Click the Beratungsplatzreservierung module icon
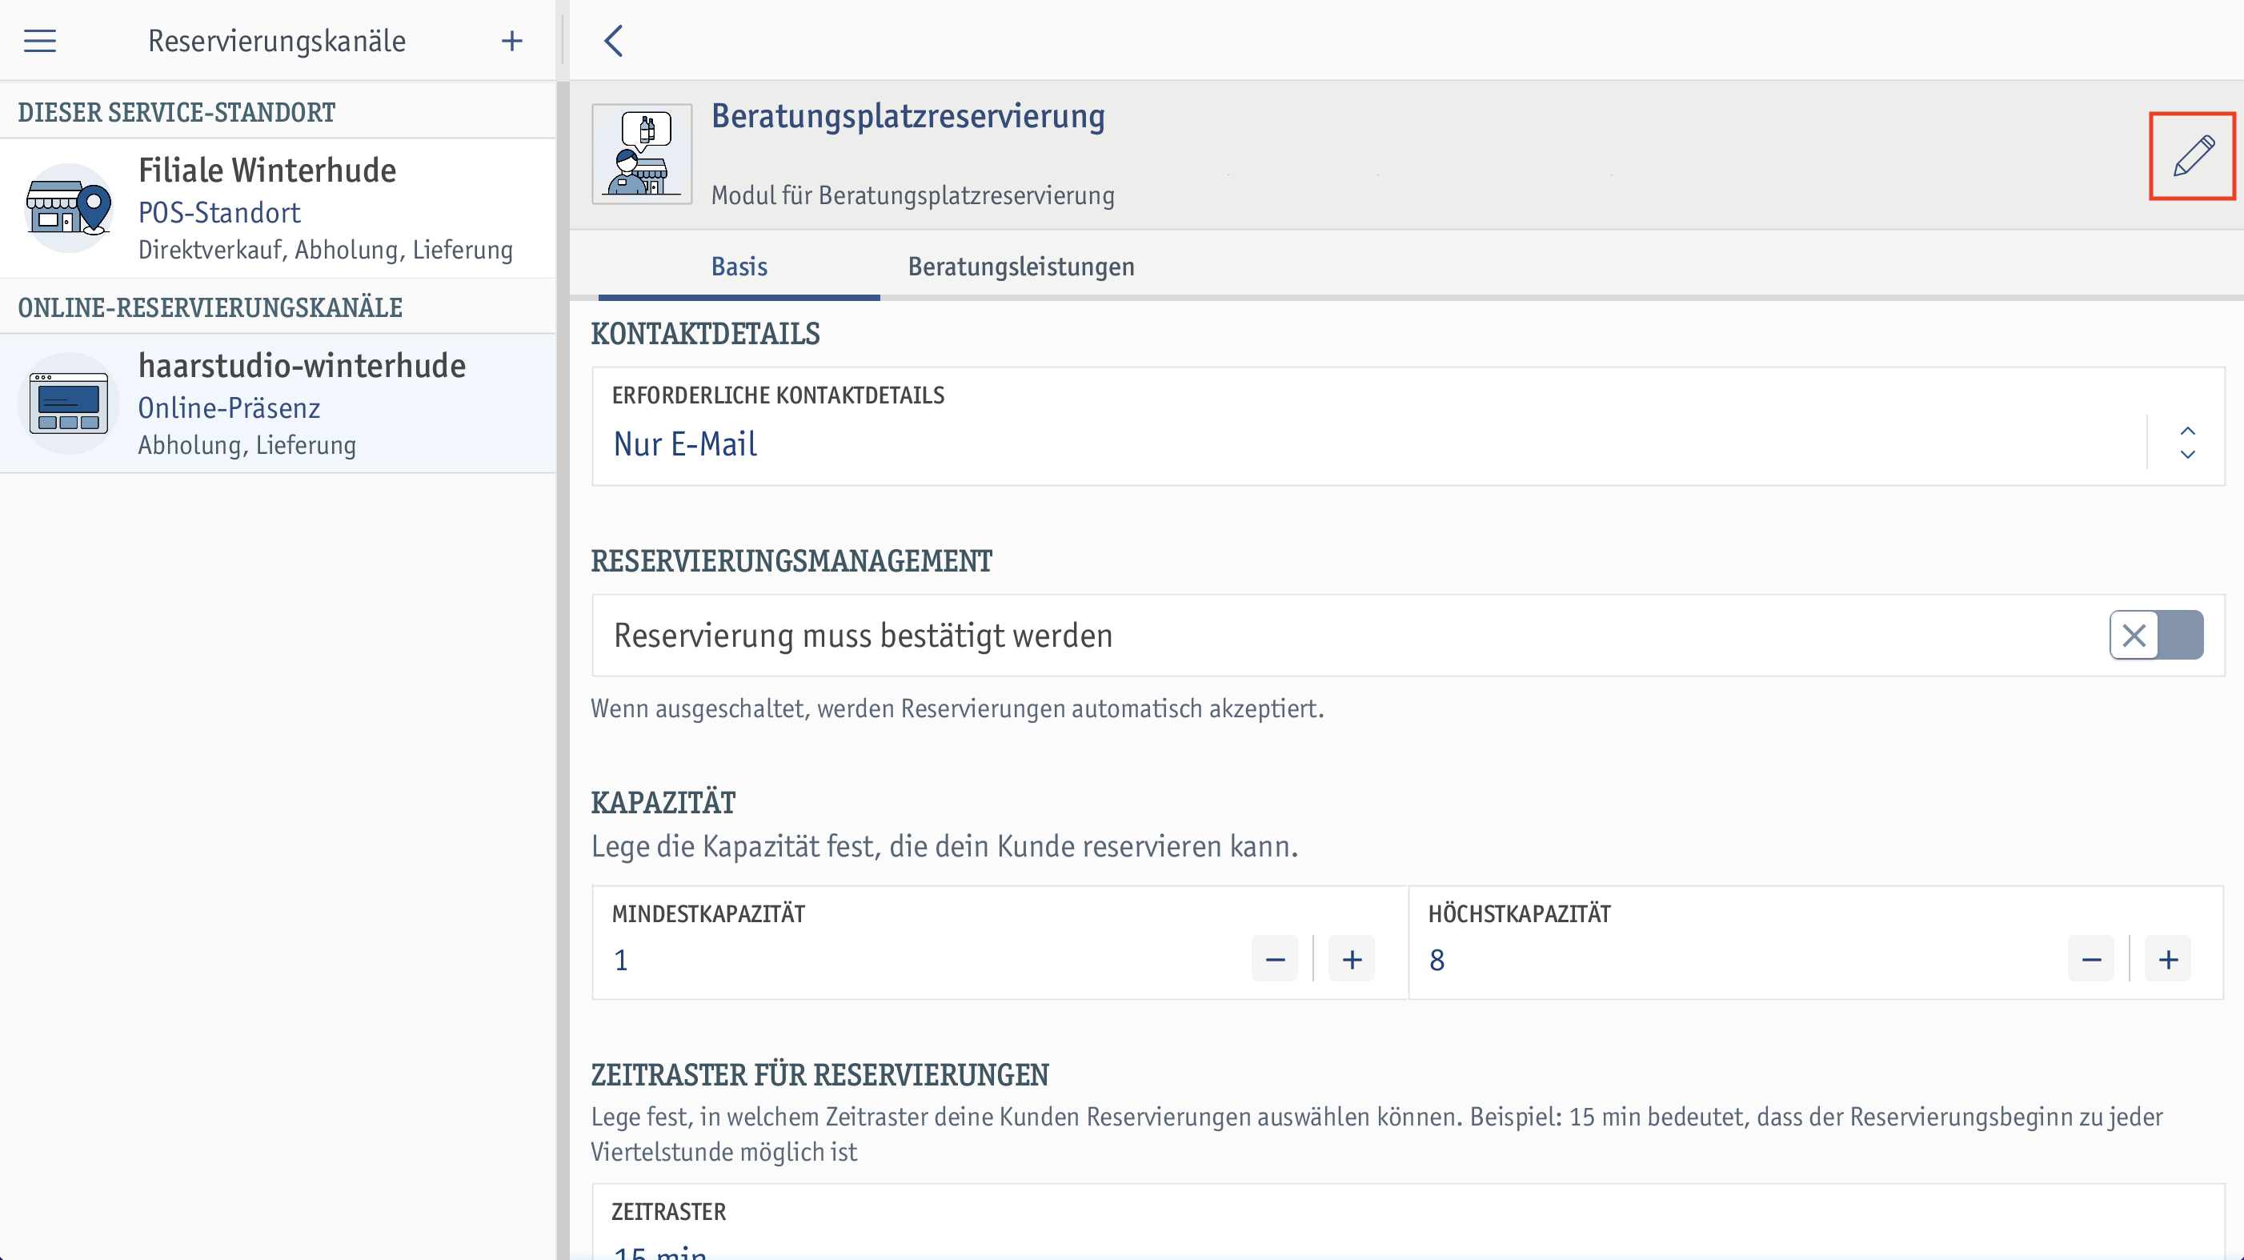This screenshot has height=1260, width=2244. coord(642,154)
